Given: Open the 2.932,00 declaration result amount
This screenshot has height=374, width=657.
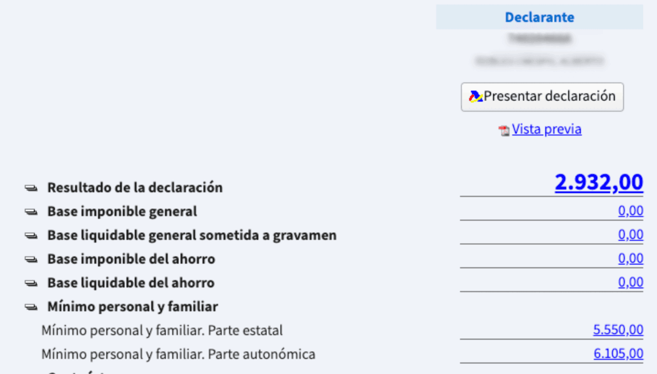Looking at the screenshot, I should [x=599, y=183].
